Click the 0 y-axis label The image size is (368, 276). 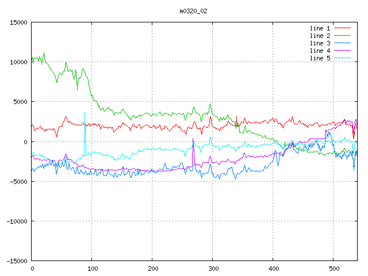25,142
